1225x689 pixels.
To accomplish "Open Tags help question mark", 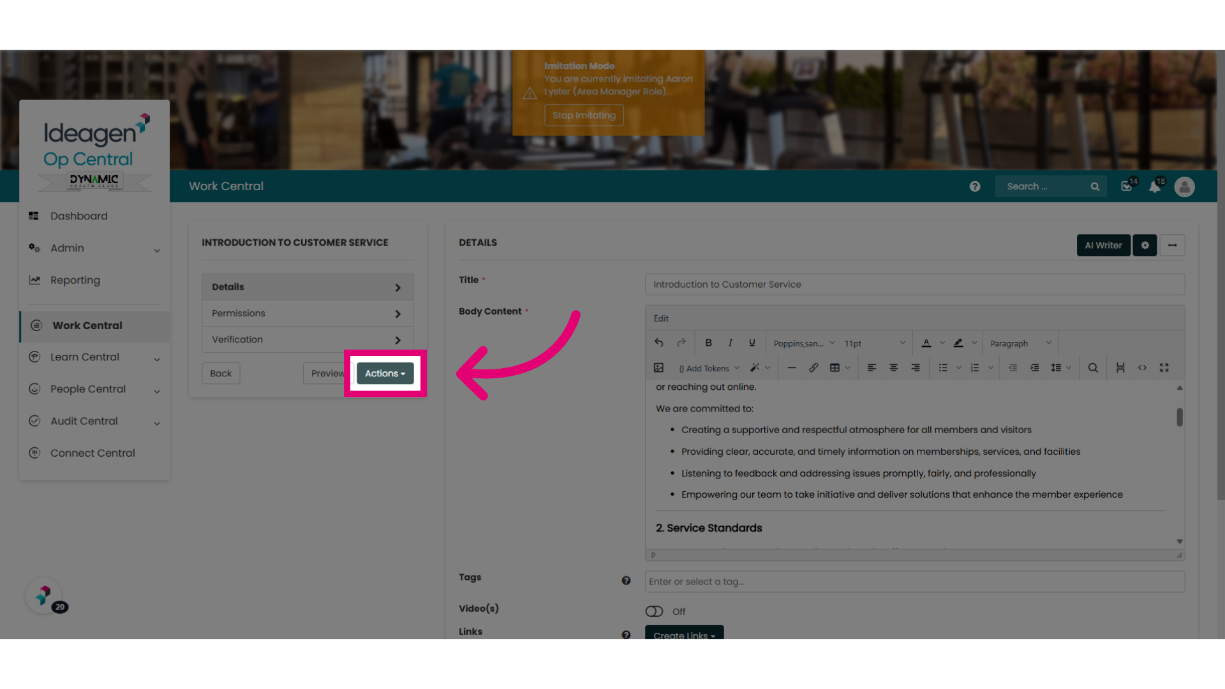I will [626, 581].
